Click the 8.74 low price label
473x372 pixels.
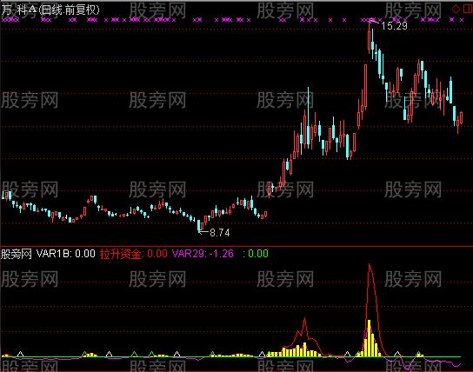coord(220,233)
